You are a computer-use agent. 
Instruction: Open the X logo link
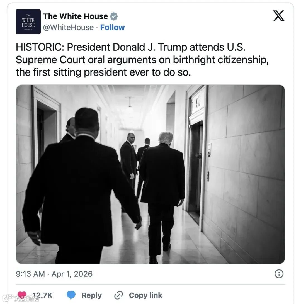point(279,16)
